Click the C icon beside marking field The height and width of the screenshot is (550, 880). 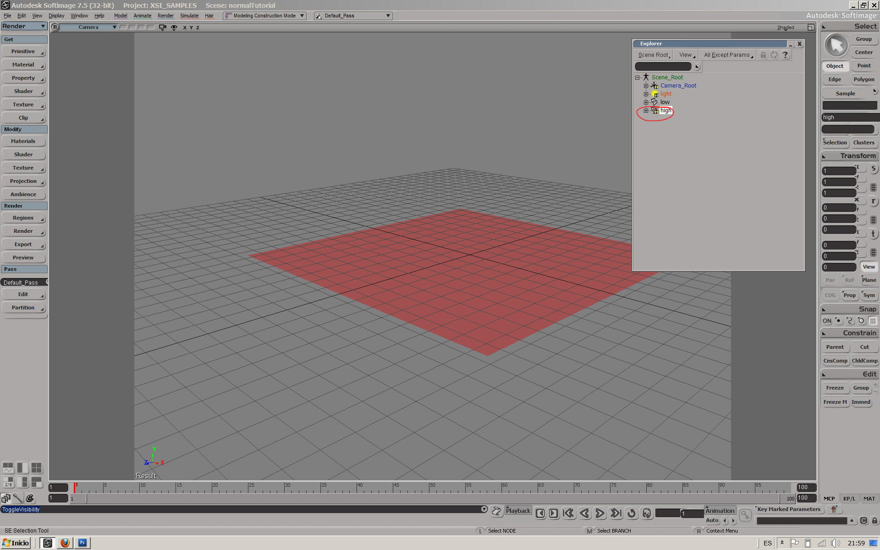(x=863, y=521)
